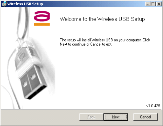Minimize the Wireless USB Setup window

pos(148,4)
